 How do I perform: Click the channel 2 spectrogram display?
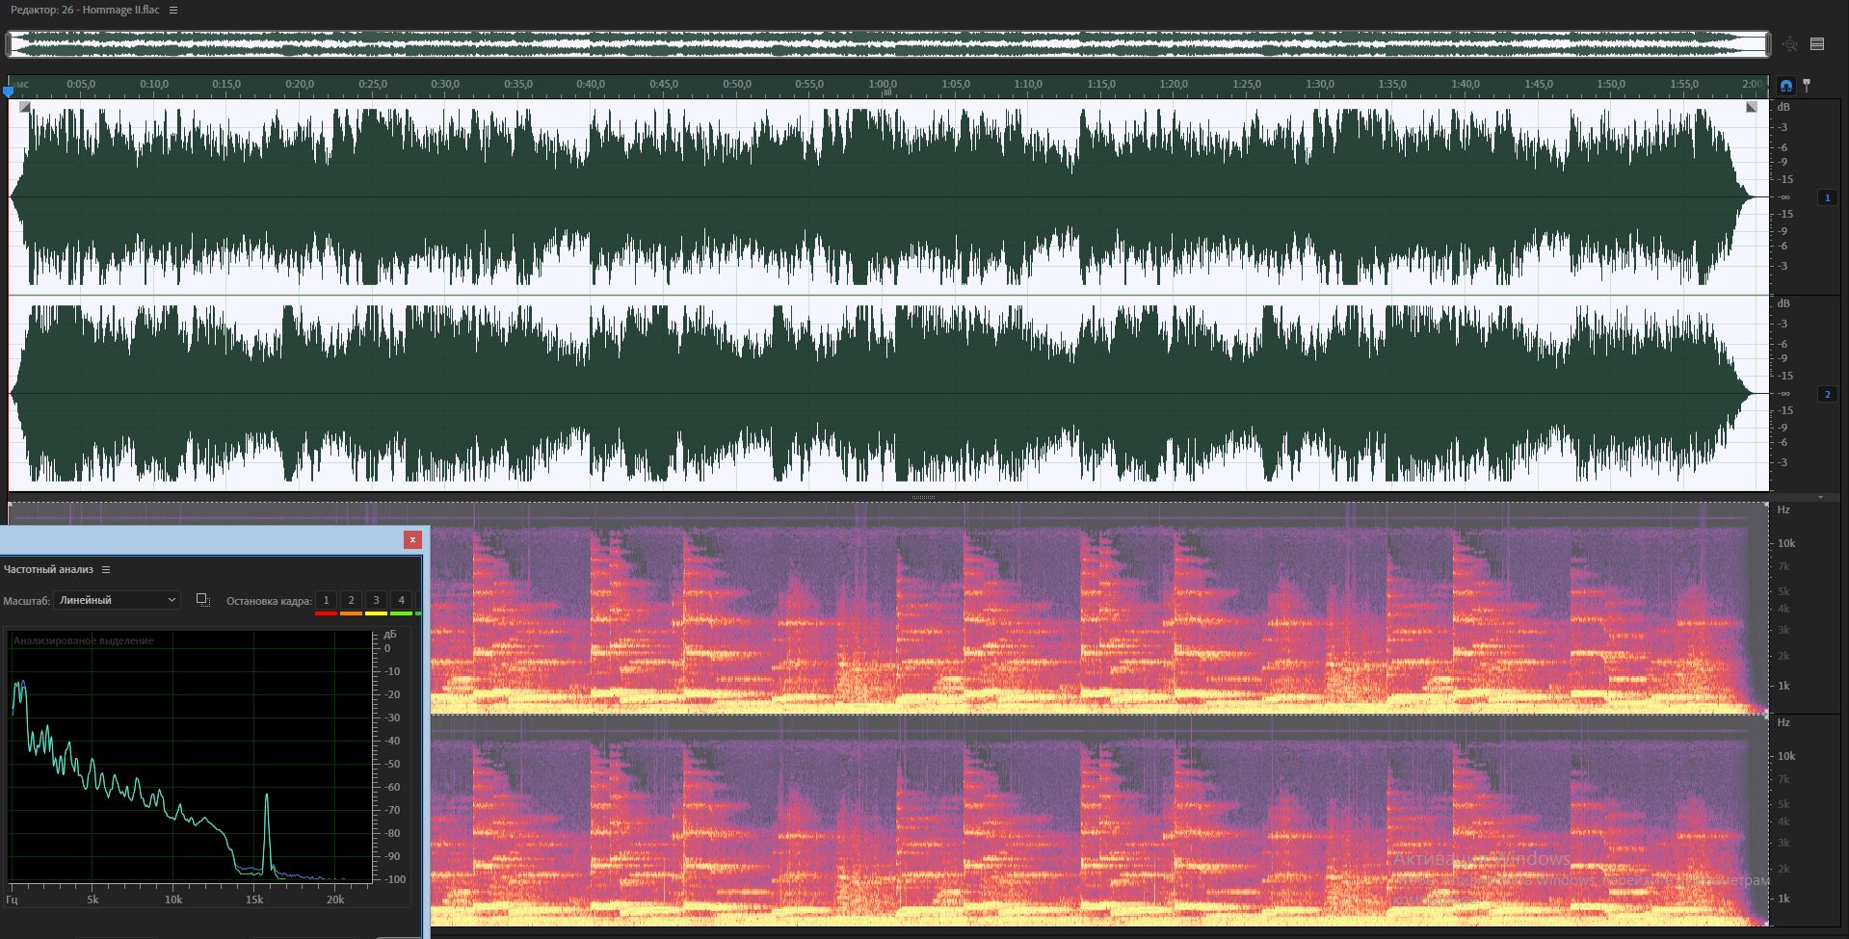(x=1098, y=822)
